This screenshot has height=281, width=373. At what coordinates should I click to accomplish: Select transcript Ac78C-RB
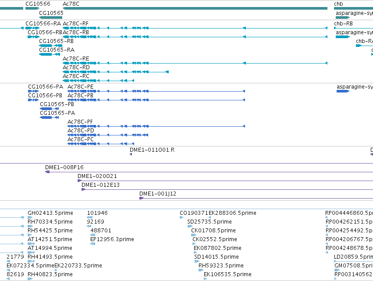tap(195, 37)
